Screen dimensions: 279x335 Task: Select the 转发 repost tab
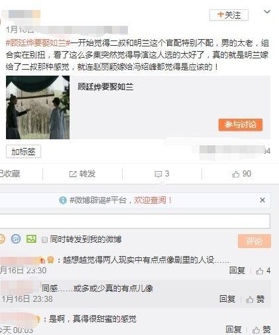(82, 174)
